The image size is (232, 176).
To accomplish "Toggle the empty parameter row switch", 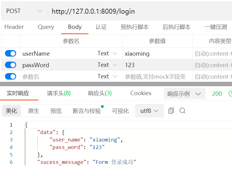I will (x=11, y=76).
